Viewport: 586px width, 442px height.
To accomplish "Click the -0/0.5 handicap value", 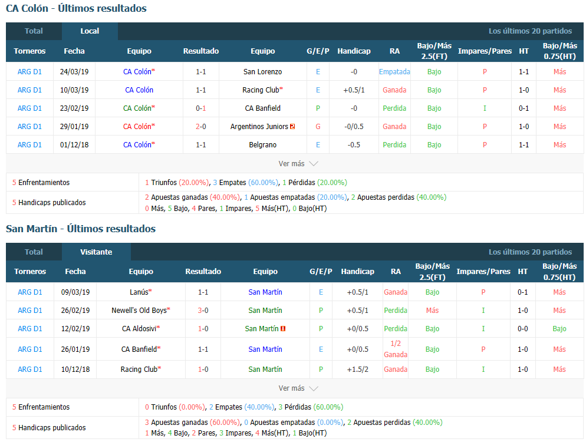I will [354, 127].
